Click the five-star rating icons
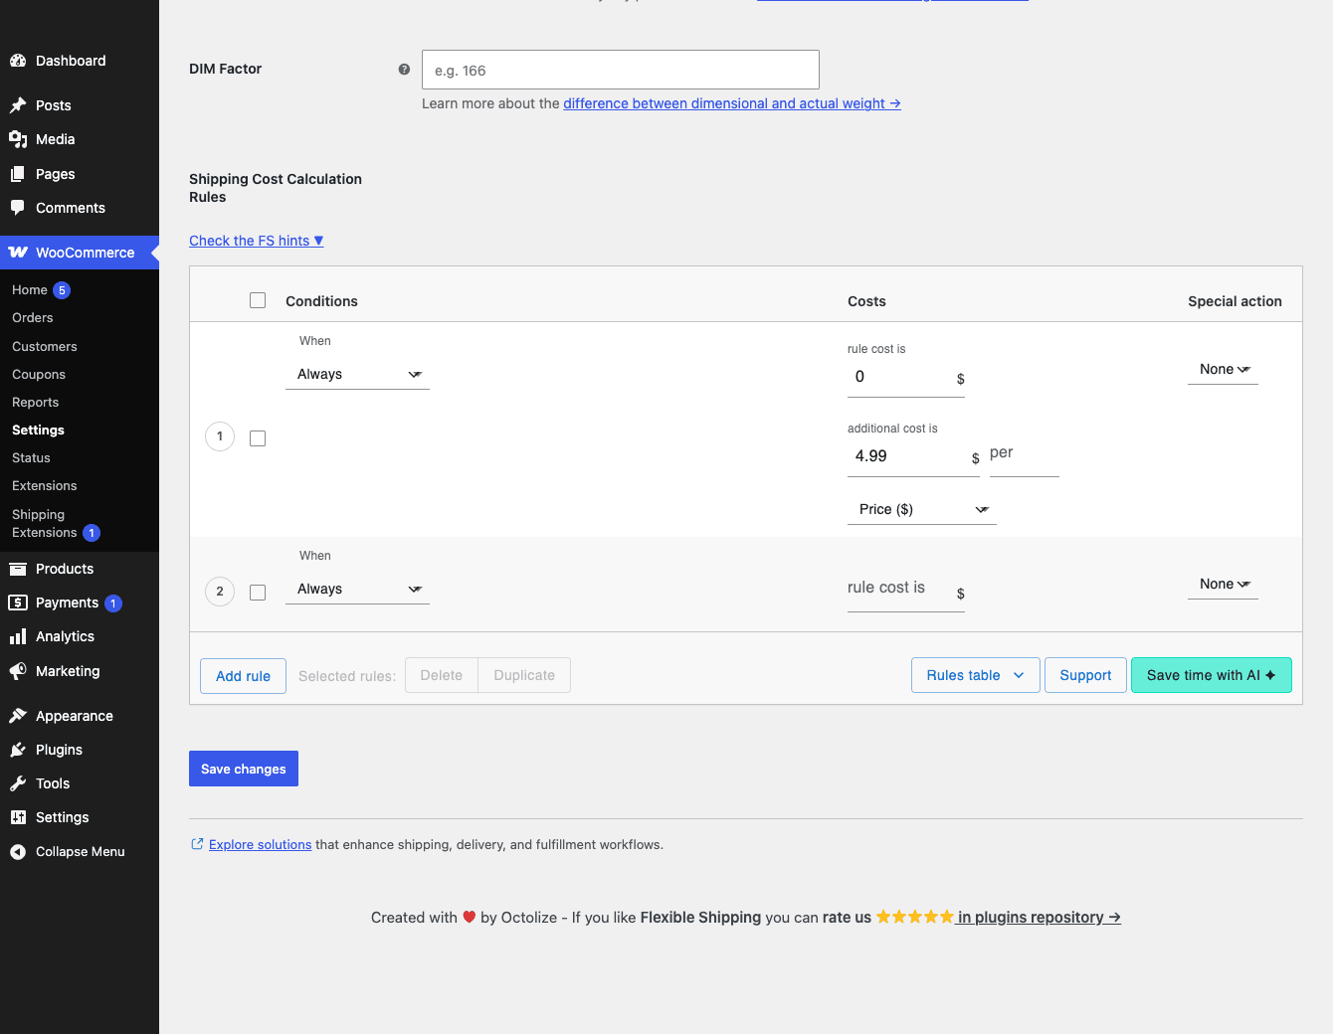 [x=914, y=917]
